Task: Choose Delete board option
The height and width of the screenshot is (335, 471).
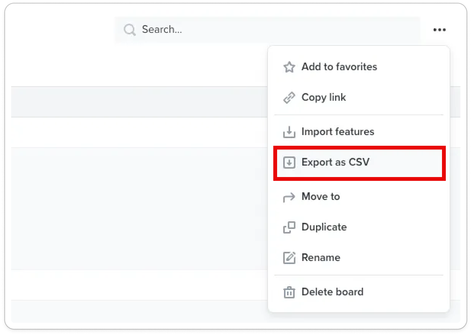Action: pyautogui.click(x=359, y=292)
